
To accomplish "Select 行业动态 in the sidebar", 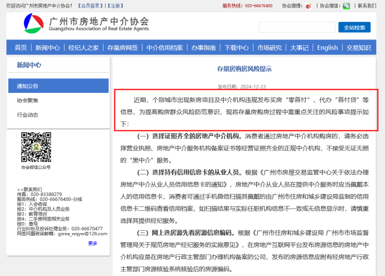I will coord(28,115).
